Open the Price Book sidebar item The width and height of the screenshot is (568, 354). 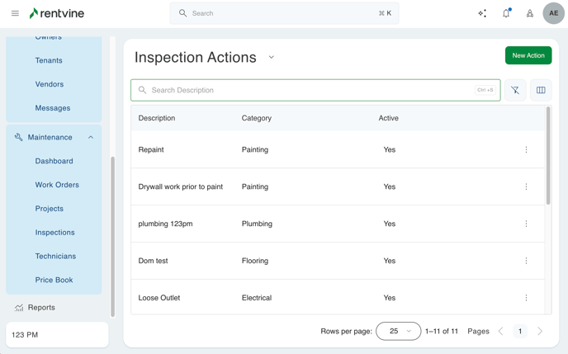54,280
